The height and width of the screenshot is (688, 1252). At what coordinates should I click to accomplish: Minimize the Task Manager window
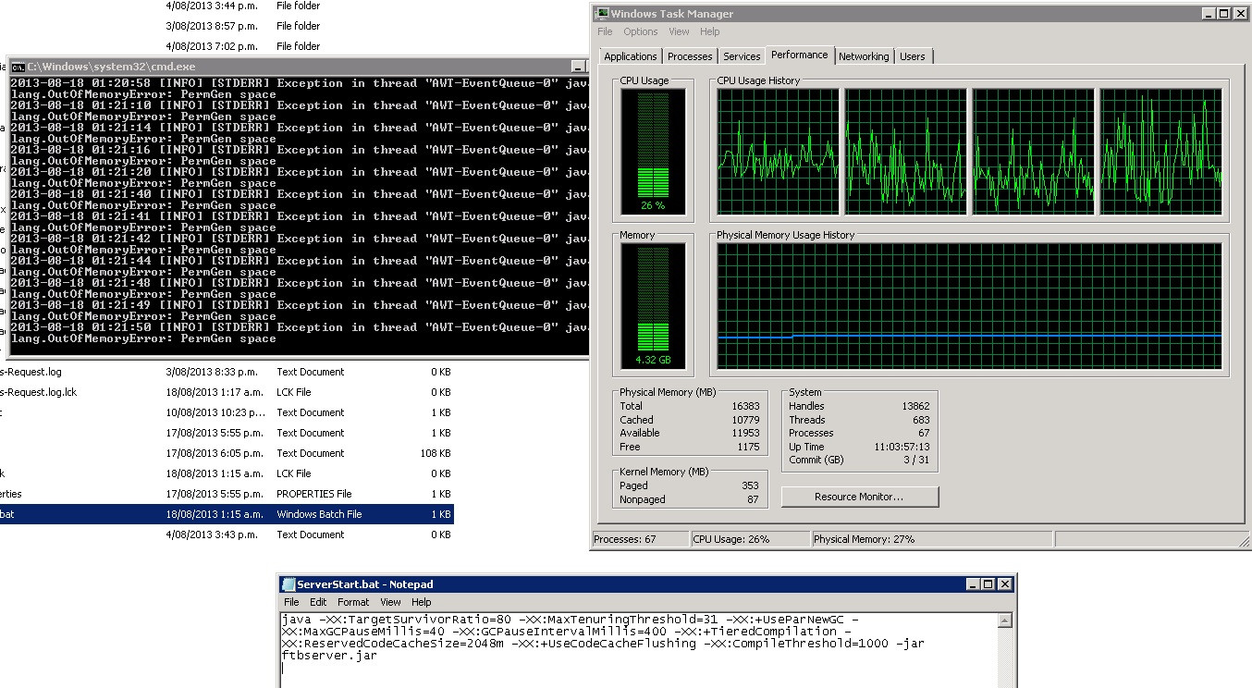(1209, 14)
